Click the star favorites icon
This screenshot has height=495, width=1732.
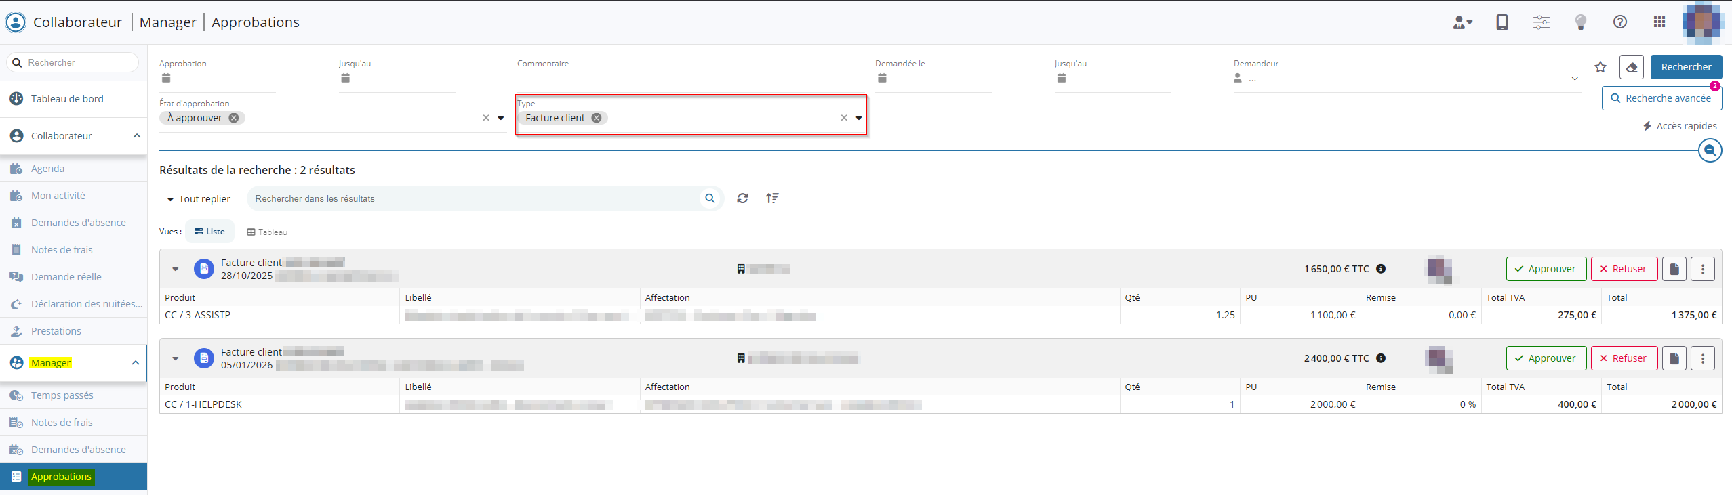tap(1600, 67)
